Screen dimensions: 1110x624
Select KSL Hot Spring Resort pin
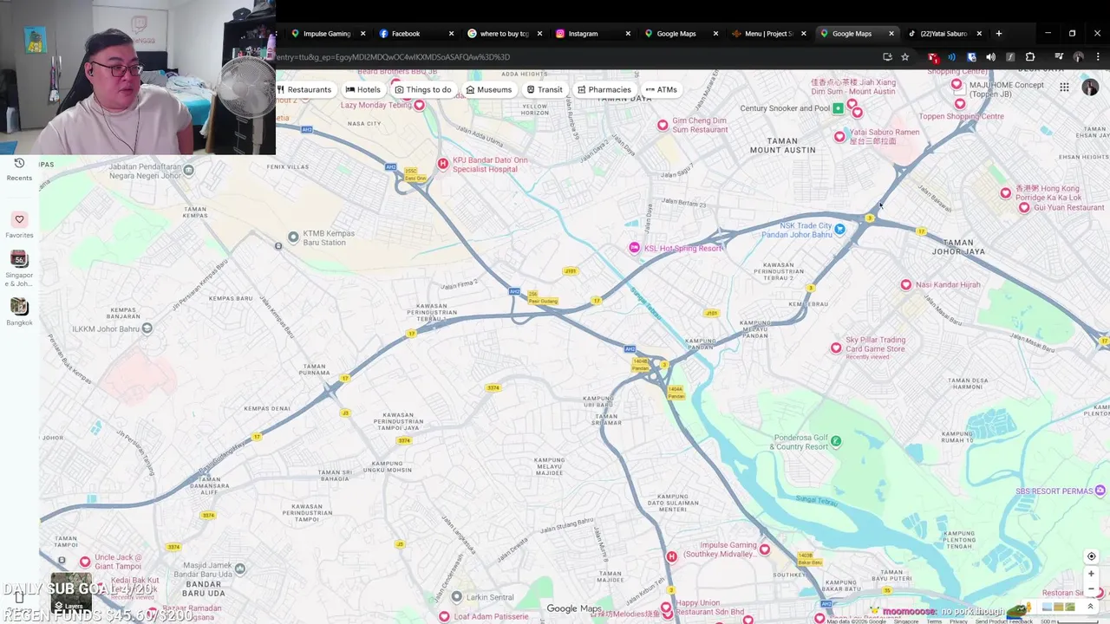point(635,248)
